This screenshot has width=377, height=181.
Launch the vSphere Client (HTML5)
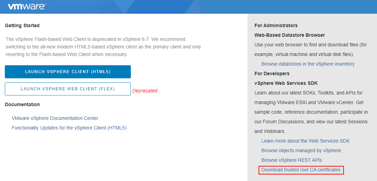pos(68,72)
